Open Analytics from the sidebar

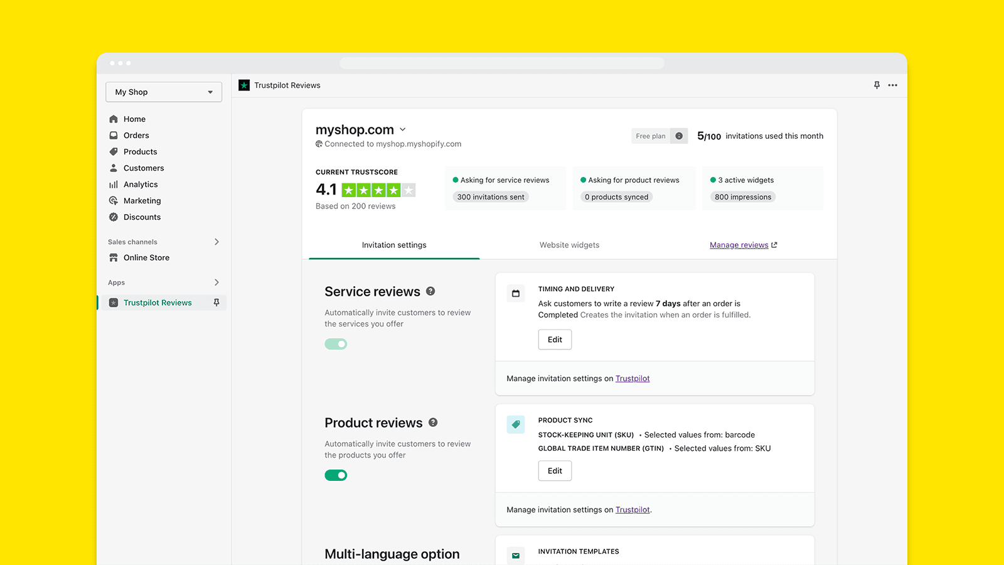(141, 184)
